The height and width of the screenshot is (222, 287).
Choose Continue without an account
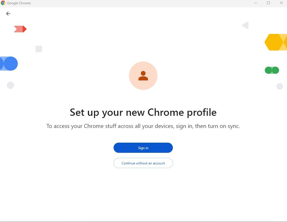pyautogui.click(x=143, y=163)
